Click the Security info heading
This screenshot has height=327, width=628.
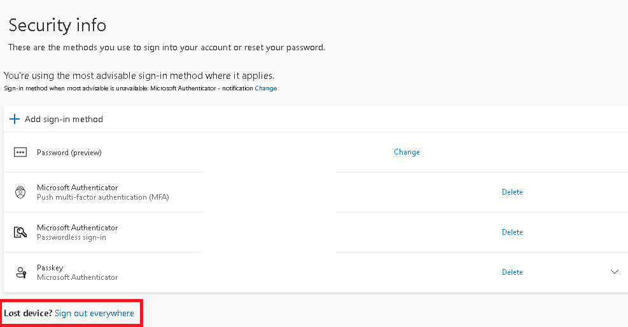[x=57, y=25]
